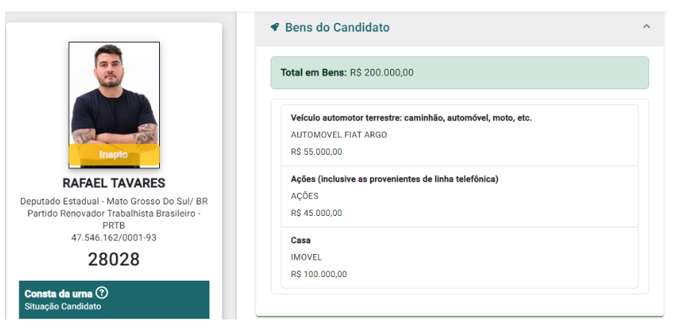
Task: Click the Total em Bens green banner
Action: [x=459, y=73]
